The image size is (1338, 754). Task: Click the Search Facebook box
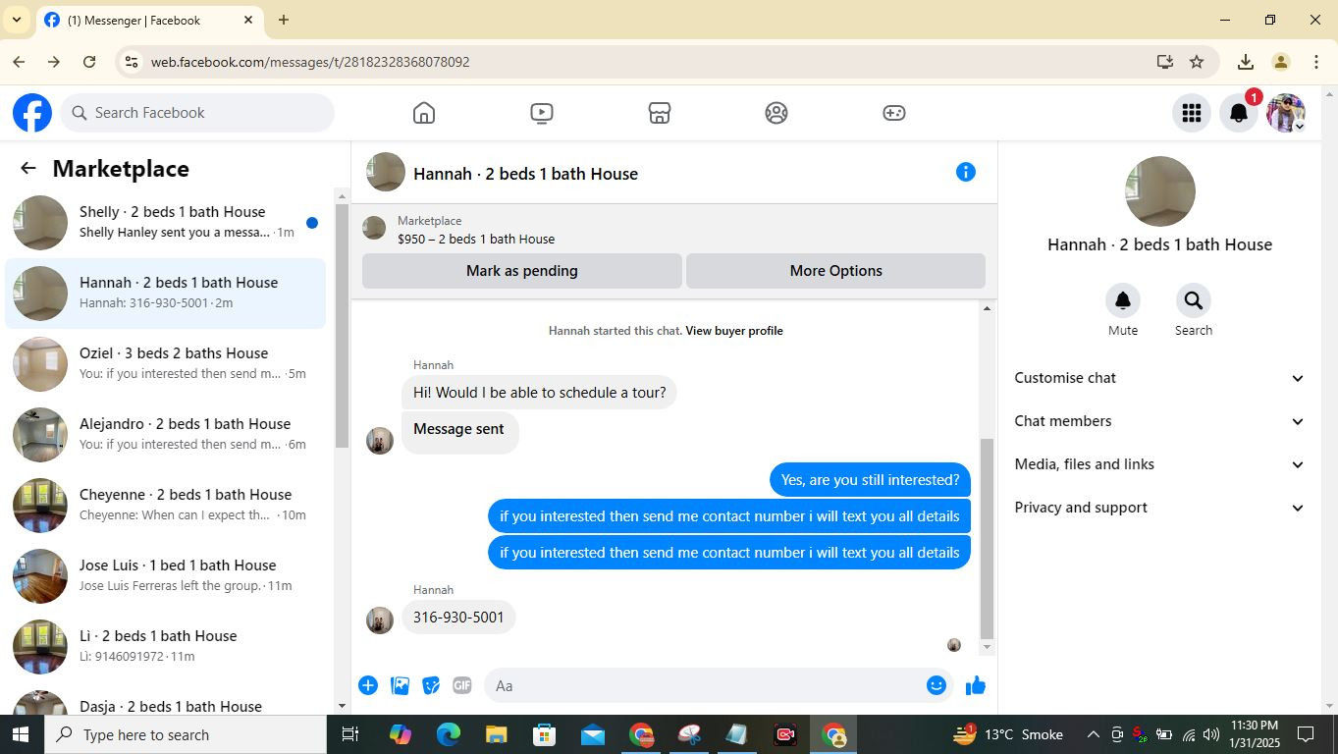pos(197,113)
